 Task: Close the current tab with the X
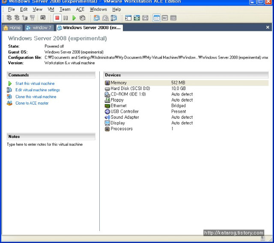click(268, 27)
